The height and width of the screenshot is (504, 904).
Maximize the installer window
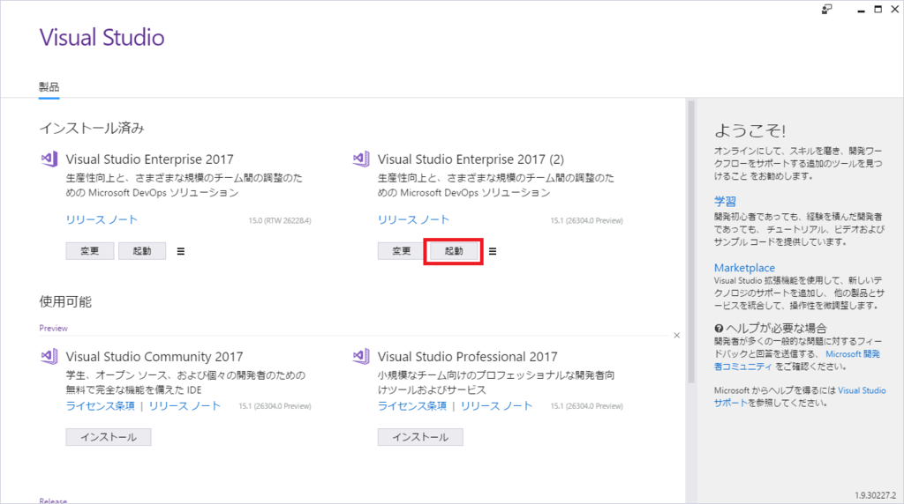coord(878,9)
